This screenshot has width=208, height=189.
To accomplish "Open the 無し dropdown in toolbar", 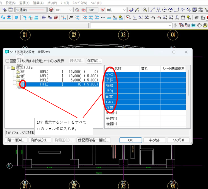I will [124, 10].
